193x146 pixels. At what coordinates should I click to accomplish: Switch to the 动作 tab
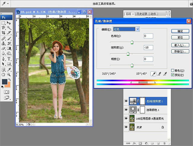pyautogui.click(x=153, y=14)
